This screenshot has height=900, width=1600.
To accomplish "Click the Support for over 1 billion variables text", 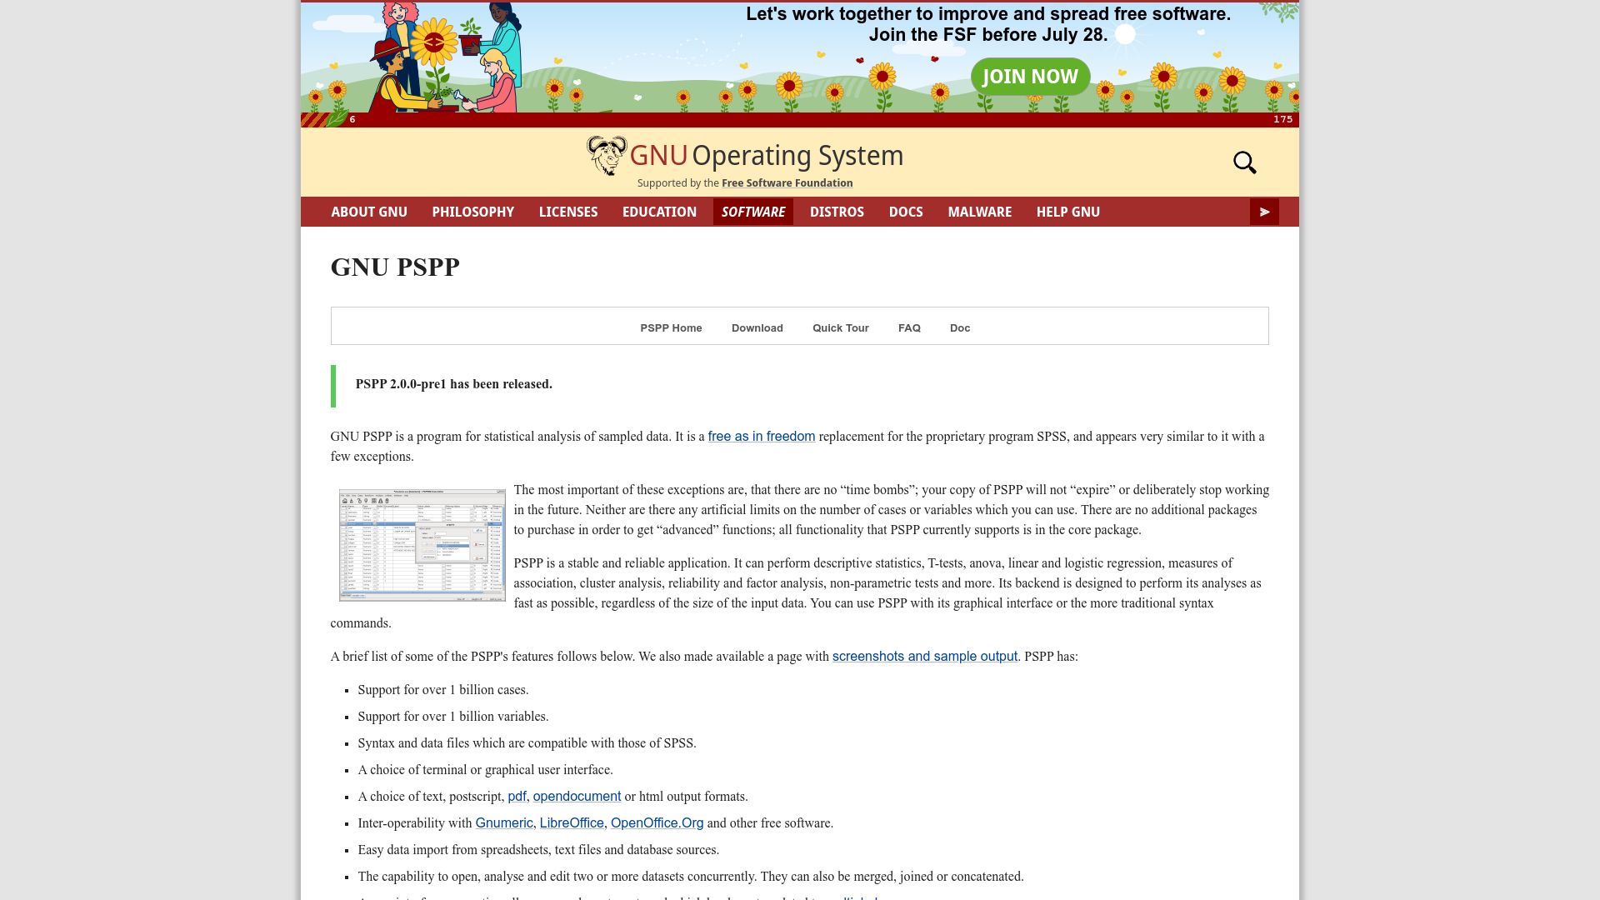I will tap(452, 717).
